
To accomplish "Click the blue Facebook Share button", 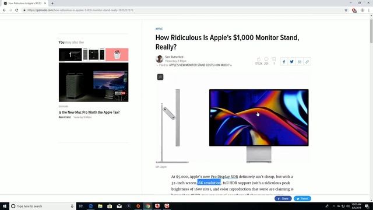I will tap(283, 198).
